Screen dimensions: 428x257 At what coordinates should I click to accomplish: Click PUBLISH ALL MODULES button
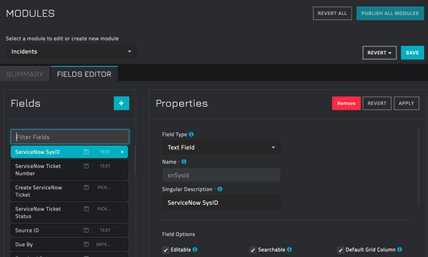(x=390, y=14)
